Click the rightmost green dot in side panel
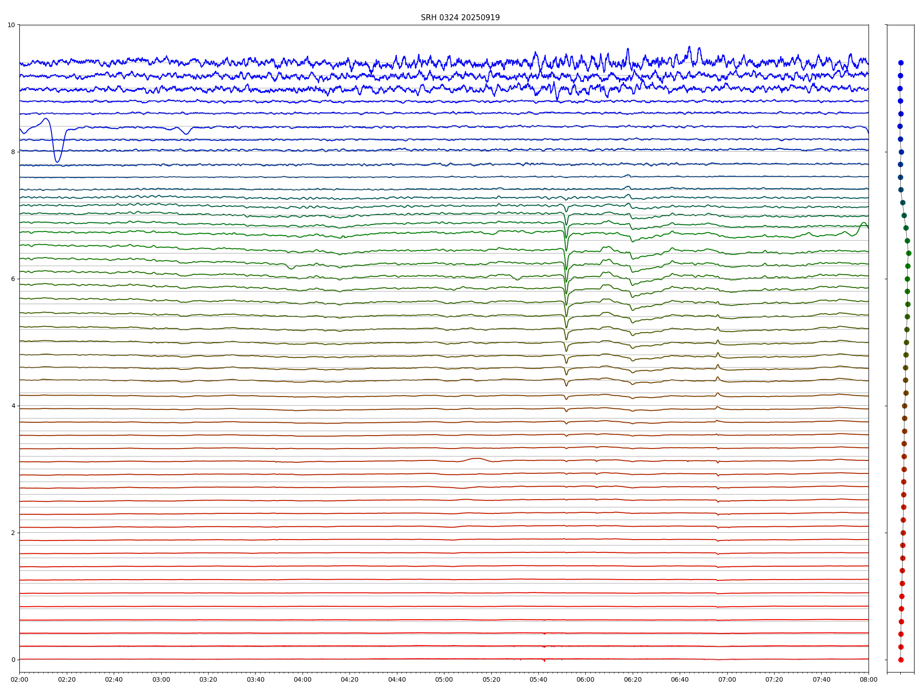Screen dimensions: 921x690 pos(909,253)
